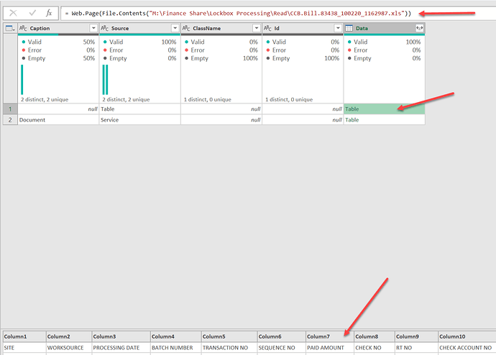Click the Column1 preview header
The width and height of the screenshot is (496, 355).
click(24, 336)
